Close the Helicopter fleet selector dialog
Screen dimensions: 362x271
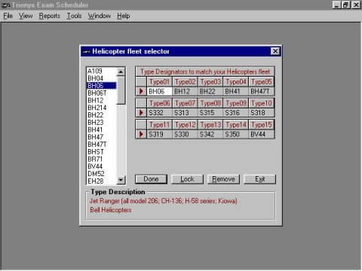(275, 51)
